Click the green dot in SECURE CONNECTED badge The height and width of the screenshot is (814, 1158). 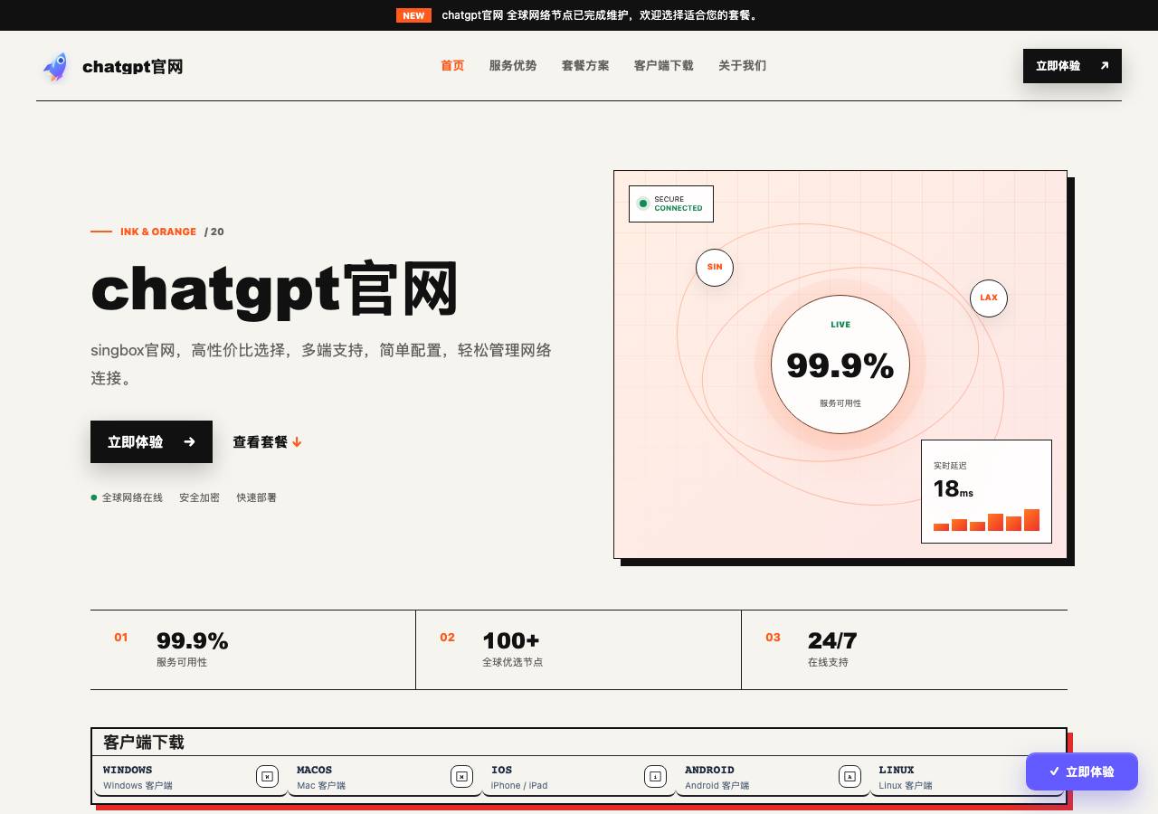pos(643,203)
